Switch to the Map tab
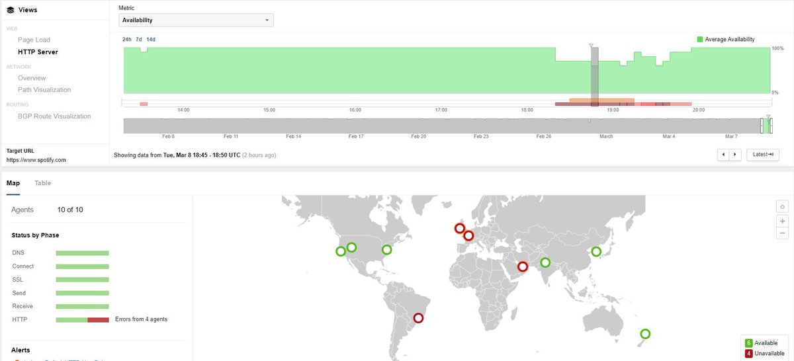 (x=13, y=183)
